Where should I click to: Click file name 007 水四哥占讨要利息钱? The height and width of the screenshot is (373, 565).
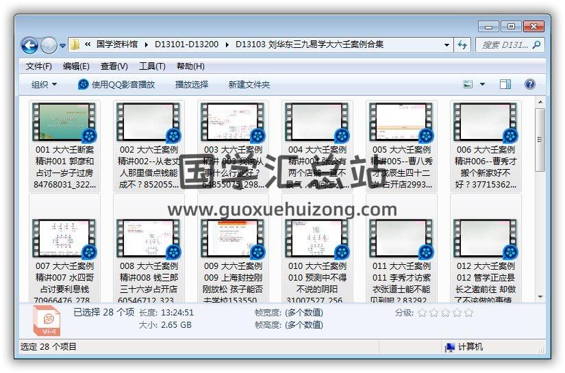coord(64,283)
